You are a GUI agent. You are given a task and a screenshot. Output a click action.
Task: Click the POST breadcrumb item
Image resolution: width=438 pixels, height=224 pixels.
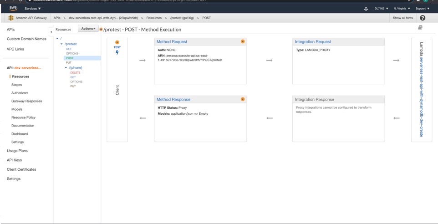point(206,18)
